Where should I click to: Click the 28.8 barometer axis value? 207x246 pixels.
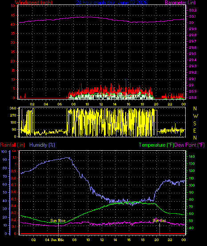pyautogui.click(x=192, y=98)
